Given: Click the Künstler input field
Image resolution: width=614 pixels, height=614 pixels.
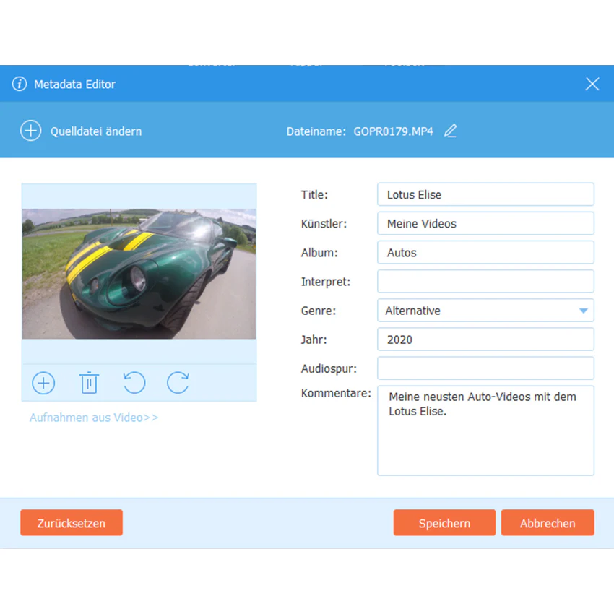Looking at the screenshot, I should pyautogui.click(x=485, y=224).
